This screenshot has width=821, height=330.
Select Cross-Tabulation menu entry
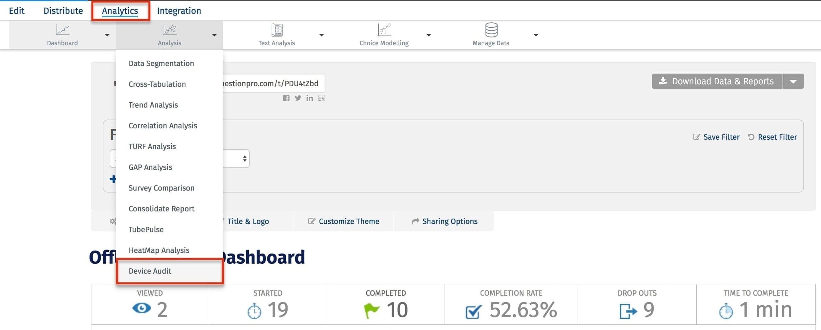pos(157,84)
